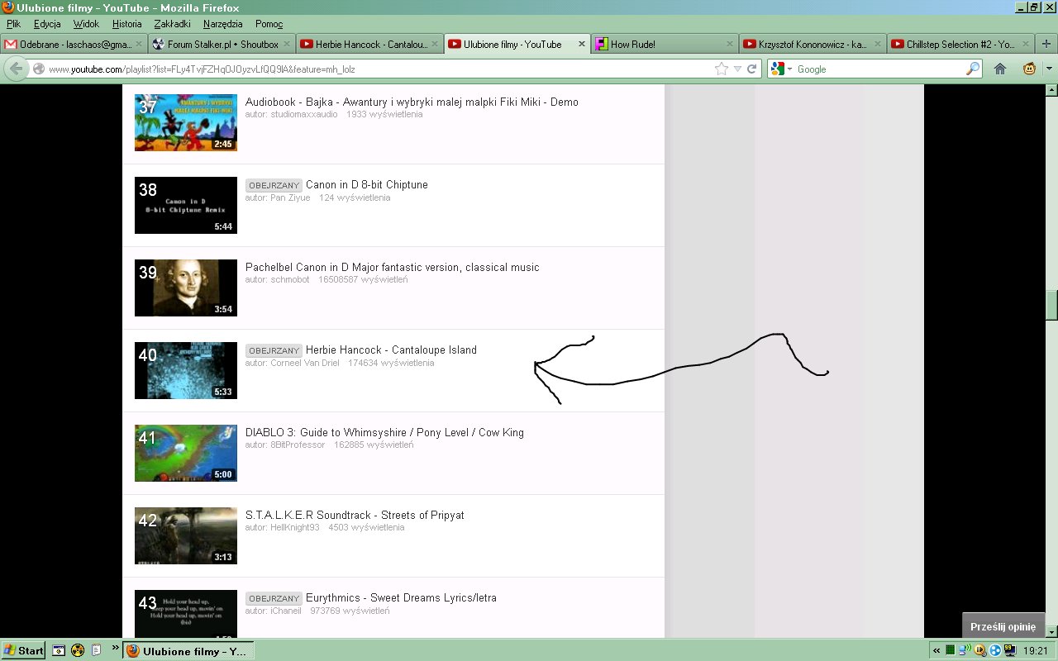This screenshot has height=661, width=1058.
Task: Open author HellKnight93 link
Action: coord(295,528)
